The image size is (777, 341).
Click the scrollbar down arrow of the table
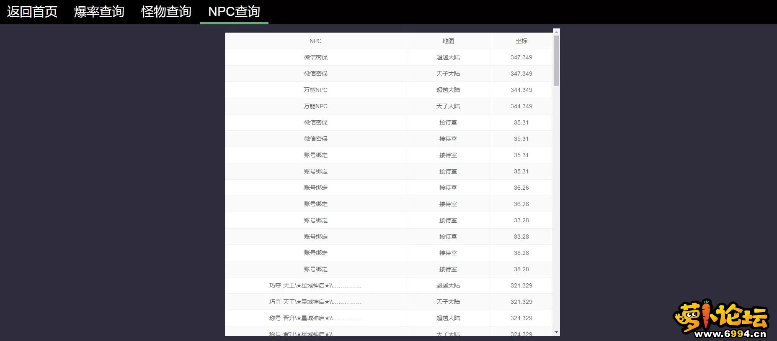coord(556,333)
